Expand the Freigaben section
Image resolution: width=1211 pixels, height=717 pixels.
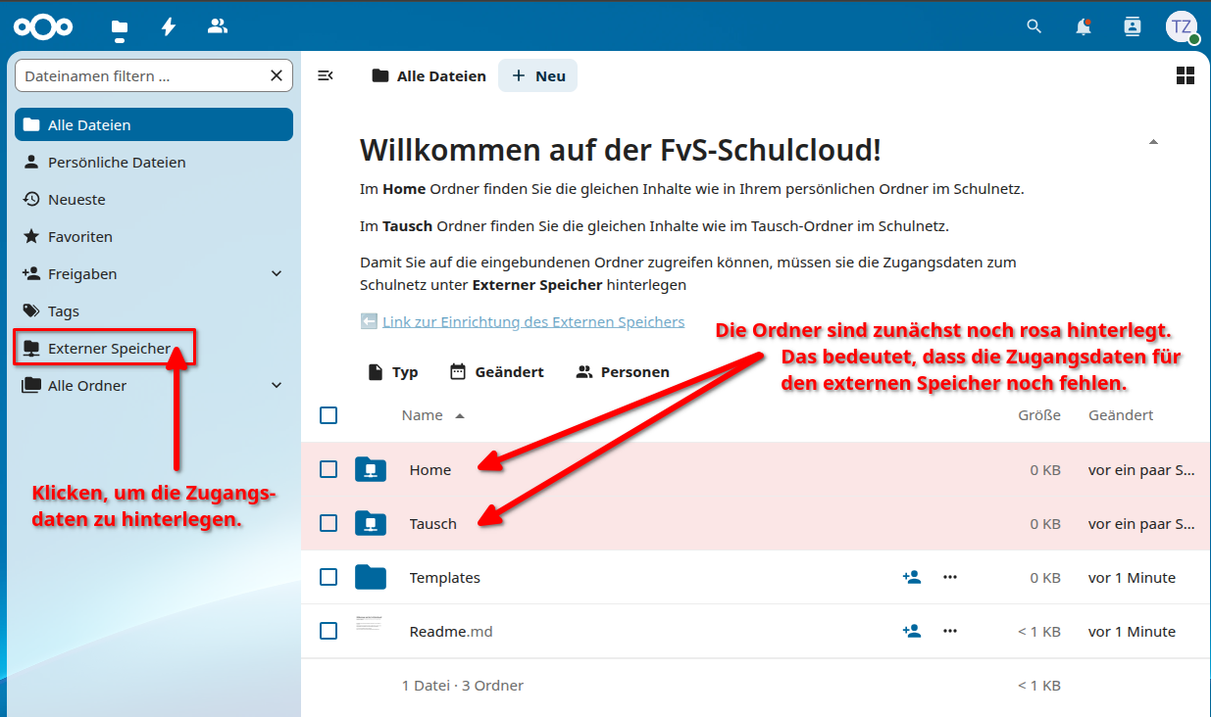tap(276, 273)
